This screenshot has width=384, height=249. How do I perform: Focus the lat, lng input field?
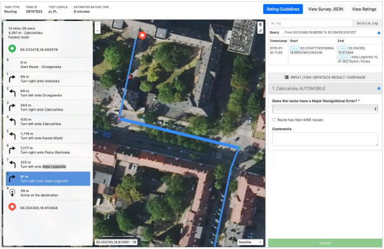tap(310, 24)
